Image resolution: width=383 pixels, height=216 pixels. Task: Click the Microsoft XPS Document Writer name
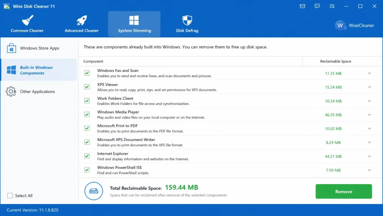pyautogui.click(x=126, y=140)
